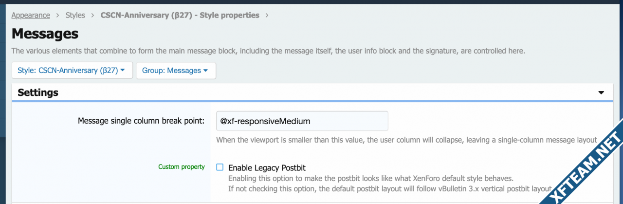Open CSCN-Anniversary Style properties breadcrumb

pos(180,15)
